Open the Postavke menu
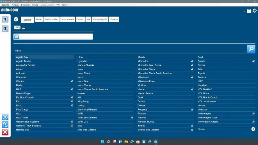This screenshot has height=145, width=258. [x=15, y=5]
